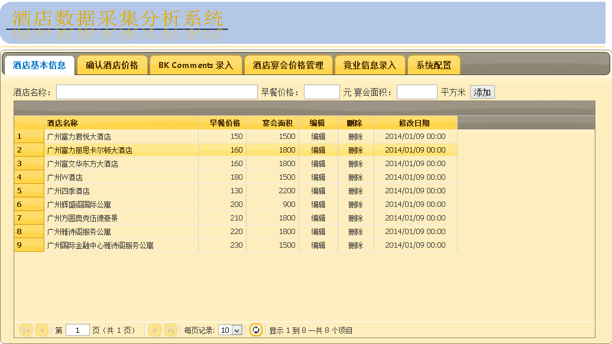Select hotel name 广州富力丽思卡尔顿大酒店
The height and width of the screenshot is (344, 612).
pyautogui.click(x=89, y=151)
